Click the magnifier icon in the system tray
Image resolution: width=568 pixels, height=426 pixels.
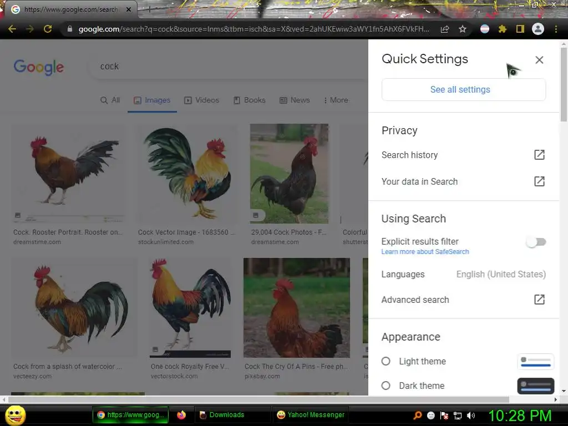(x=418, y=415)
